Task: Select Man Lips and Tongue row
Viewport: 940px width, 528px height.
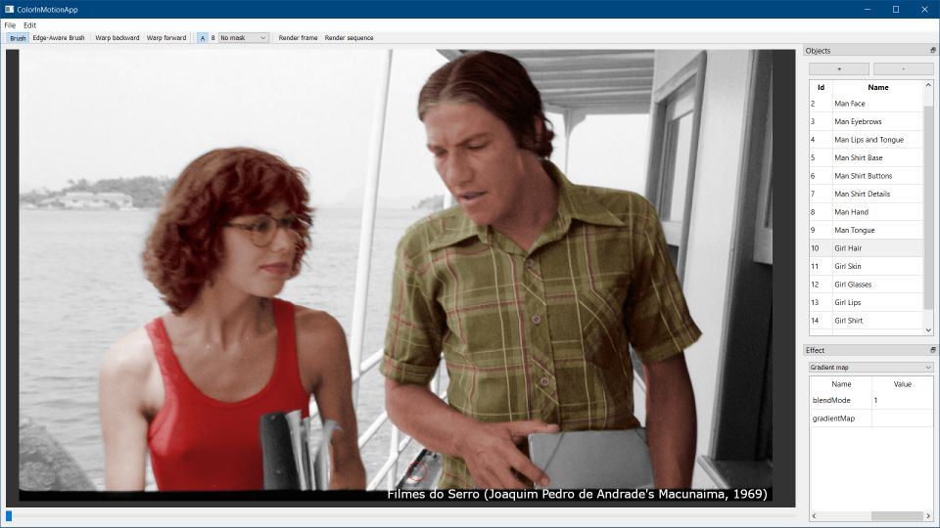Action: [x=867, y=140]
